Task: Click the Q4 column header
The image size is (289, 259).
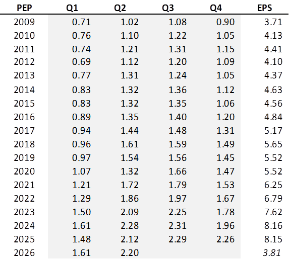Action: click(x=216, y=8)
